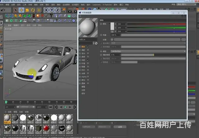This screenshot has width=199, height=138.
Task: Step forward one frame
Action: (70, 107)
